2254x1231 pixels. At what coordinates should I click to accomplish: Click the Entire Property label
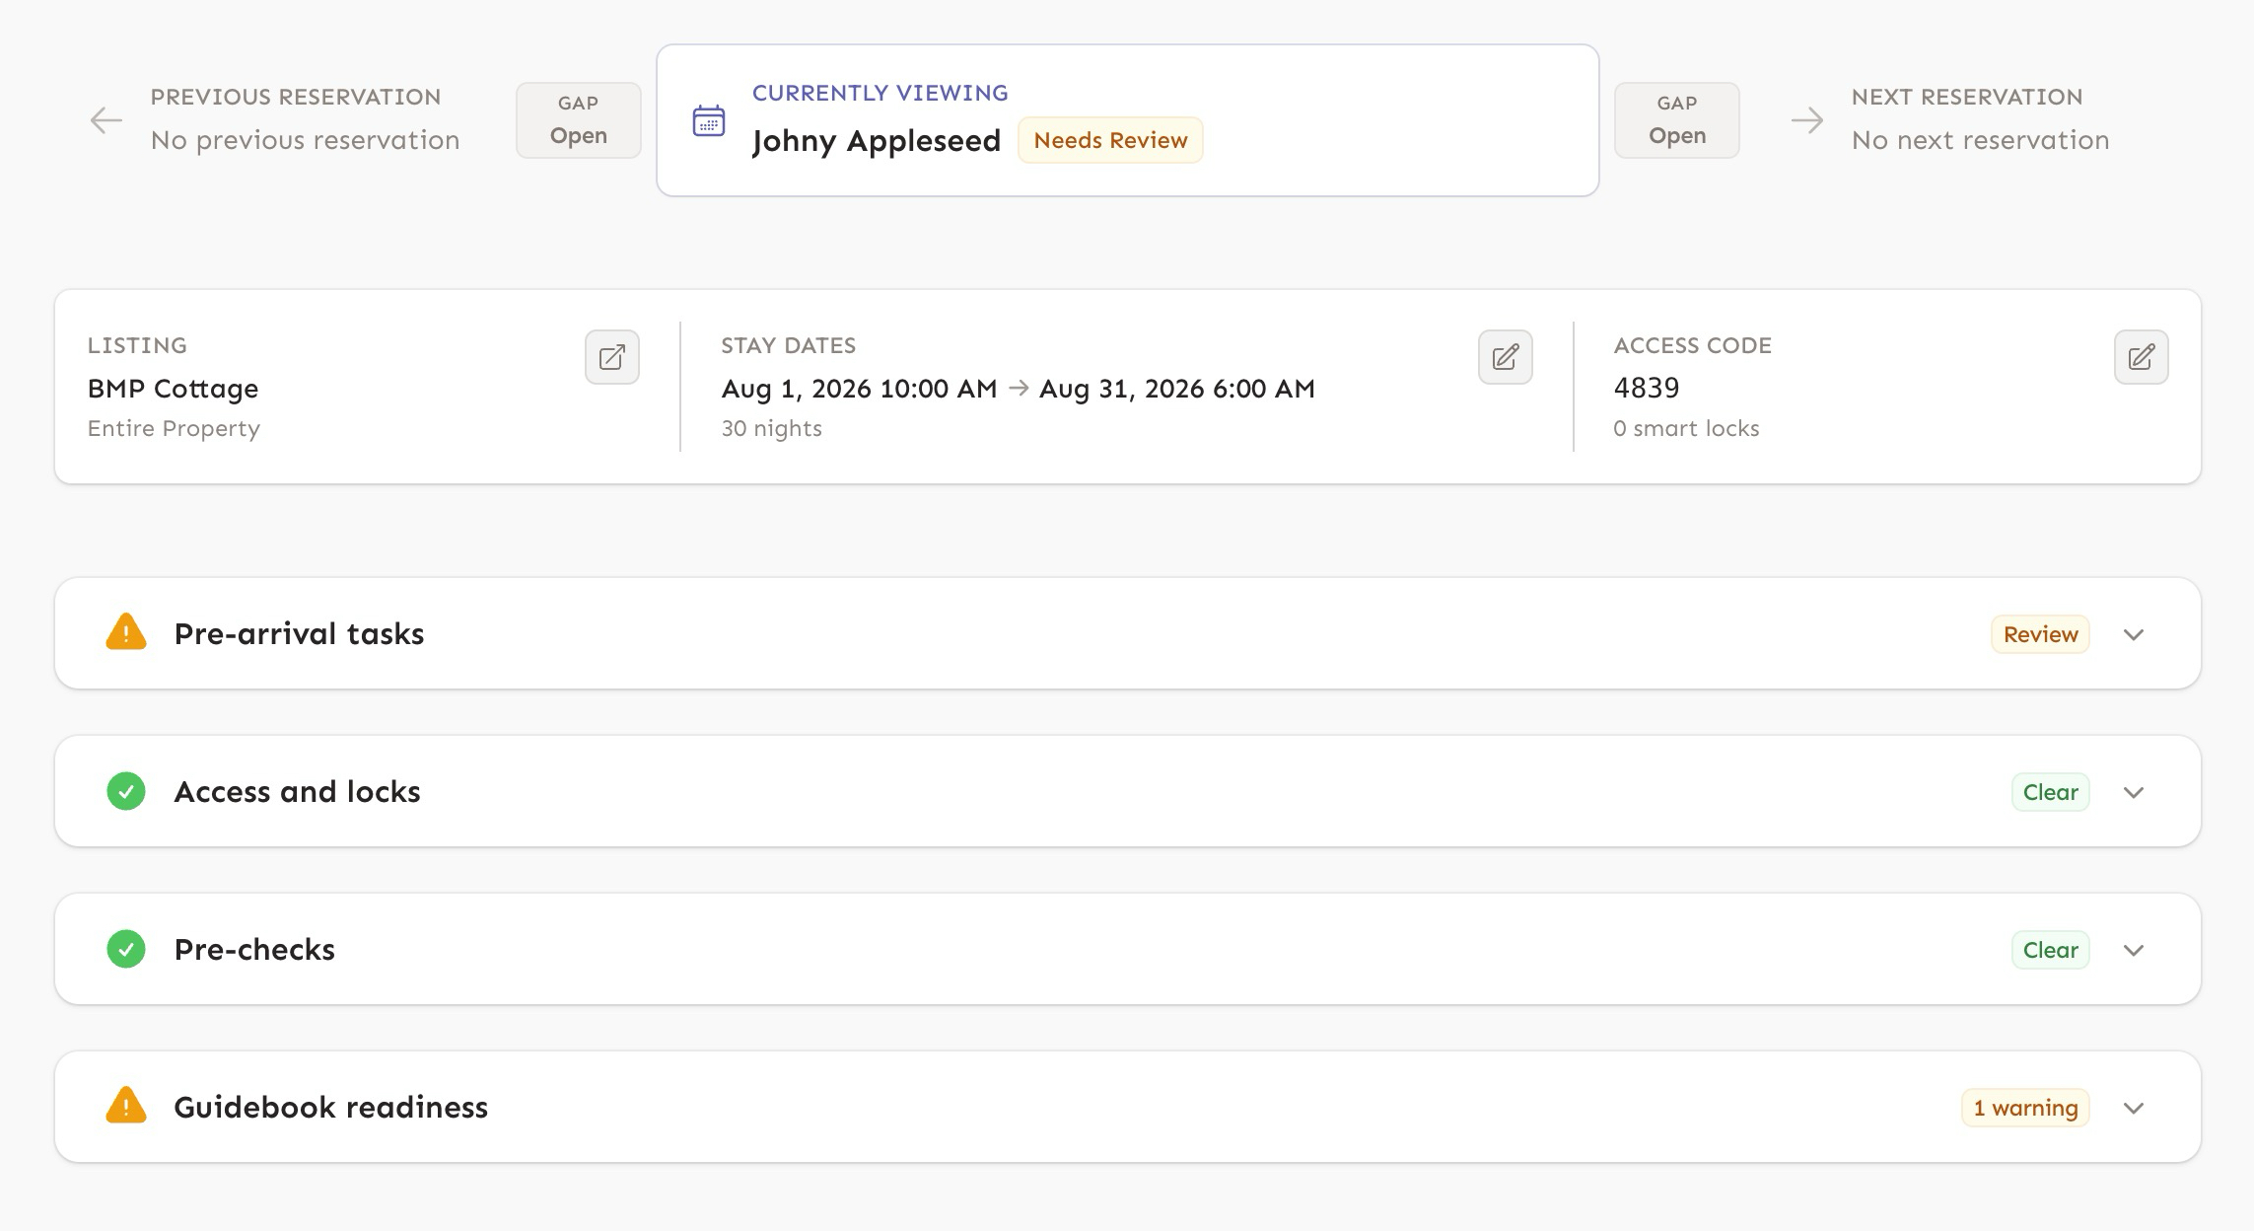[174, 428]
